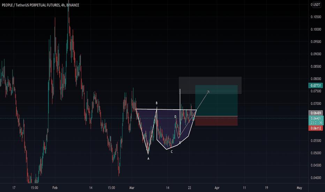
Task: Select the red stop-loss zone of long position
Action: click(216, 121)
